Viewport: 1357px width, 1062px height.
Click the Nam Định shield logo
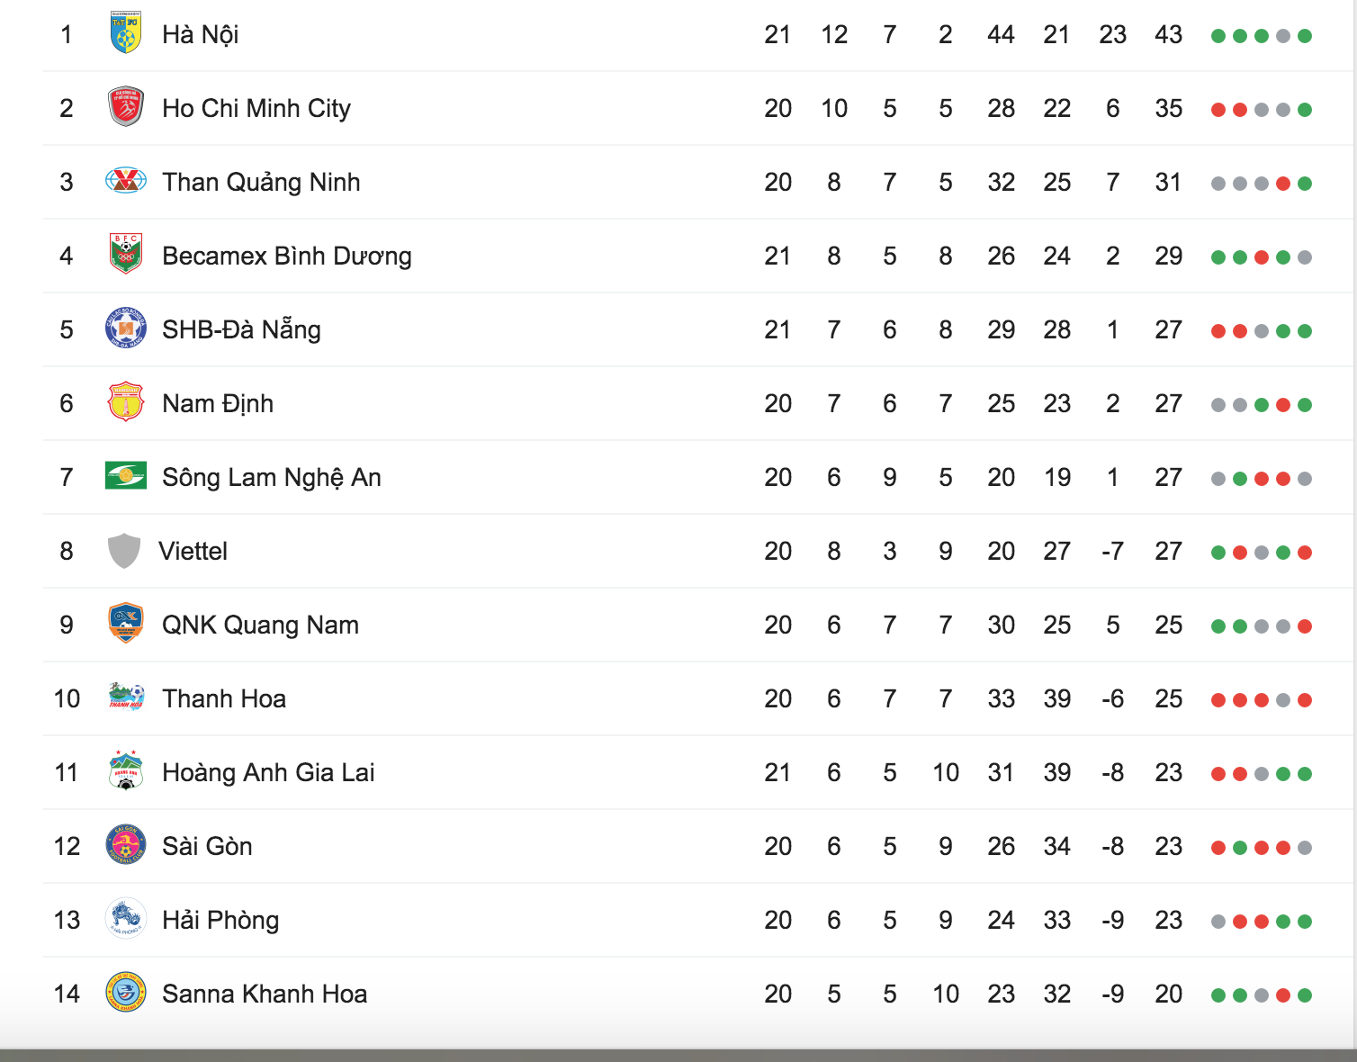click(x=126, y=402)
